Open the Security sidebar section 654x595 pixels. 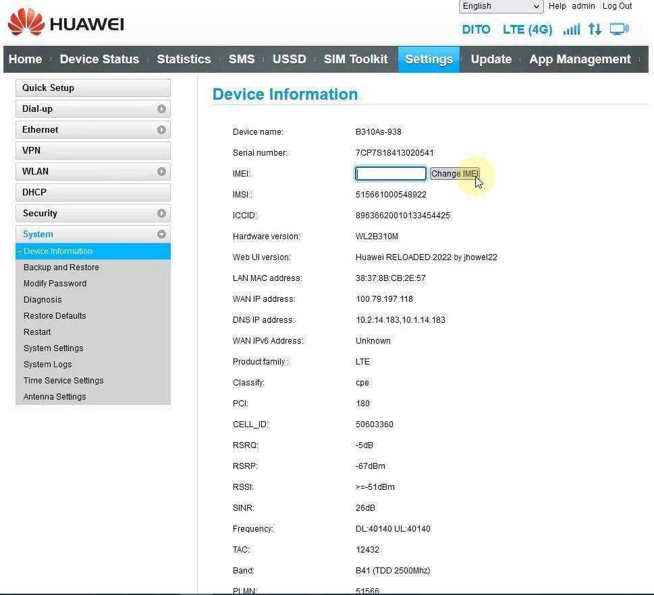coord(93,213)
